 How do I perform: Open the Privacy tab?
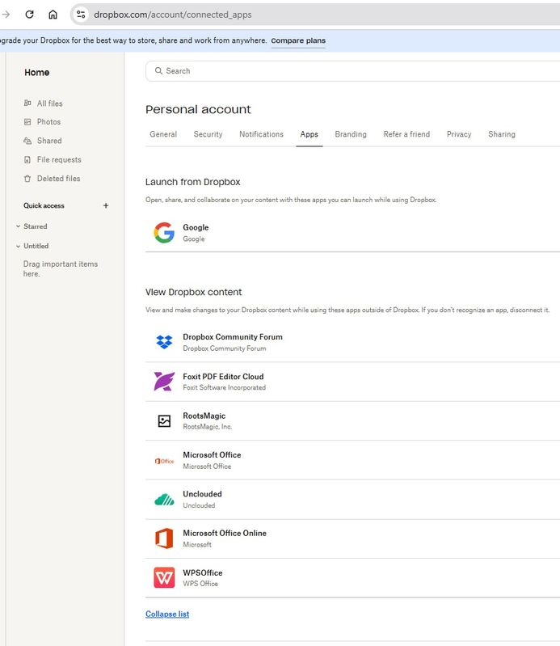coord(458,134)
